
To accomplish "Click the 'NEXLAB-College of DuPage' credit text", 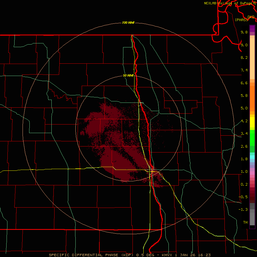I will click(x=228, y=3).
